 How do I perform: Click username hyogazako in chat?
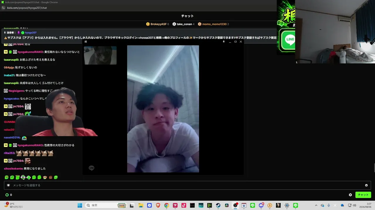coord(11,99)
